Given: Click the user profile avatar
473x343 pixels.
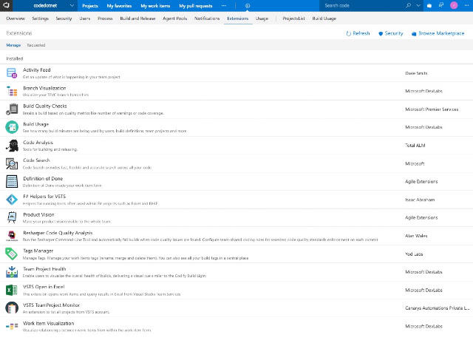Looking at the screenshot, I should (454, 5).
